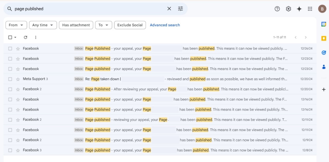The height and width of the screenshot is (162, 329).
Task: Toggle the Exclude Social filter chip
Action: (x=130, y=25)
